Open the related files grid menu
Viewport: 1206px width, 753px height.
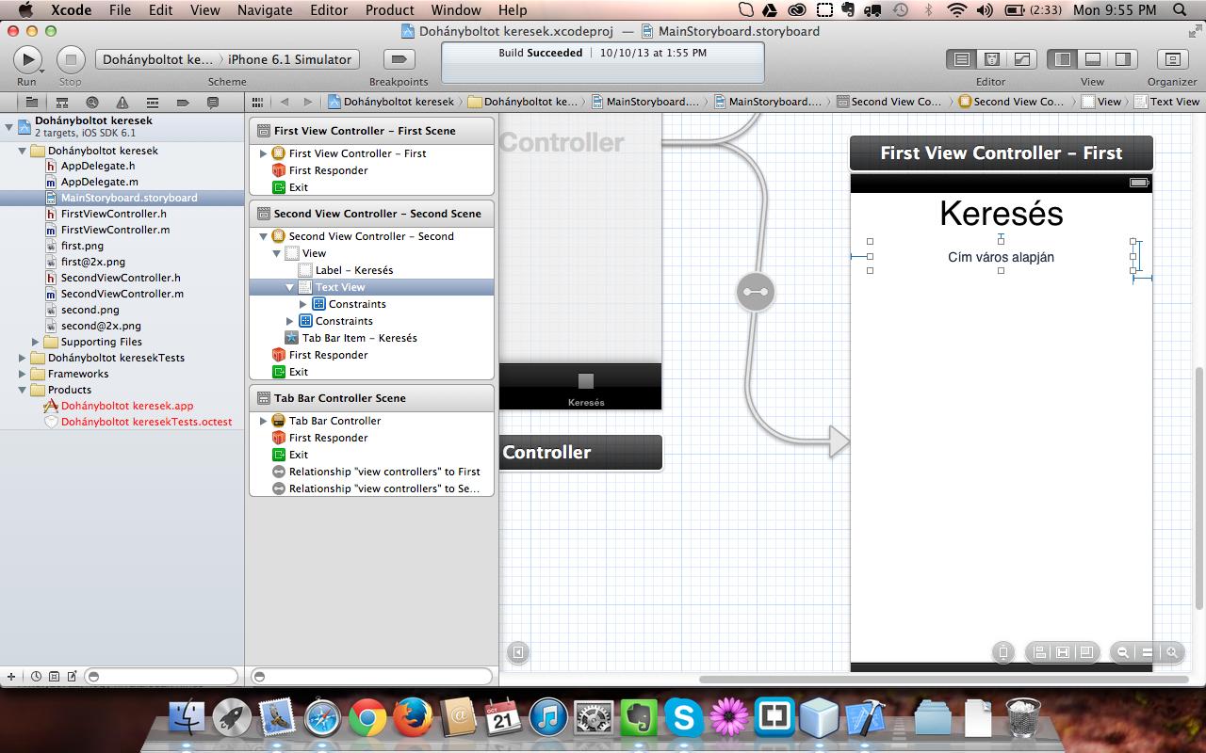coord(258,102)
